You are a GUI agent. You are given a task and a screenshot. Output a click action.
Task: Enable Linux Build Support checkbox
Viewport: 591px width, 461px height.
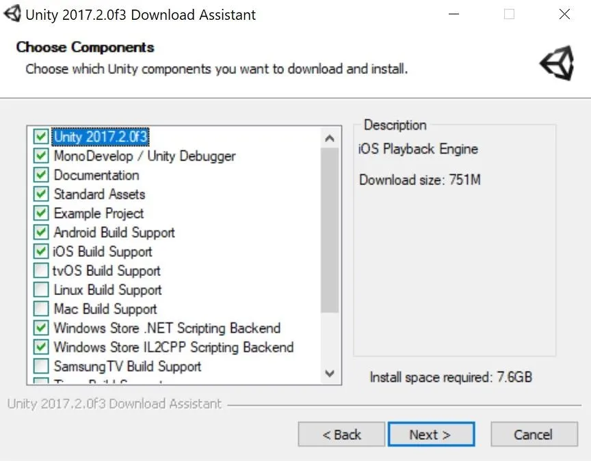point(41,290)
